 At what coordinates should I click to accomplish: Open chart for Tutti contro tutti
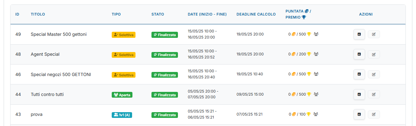tap(359, 94)
